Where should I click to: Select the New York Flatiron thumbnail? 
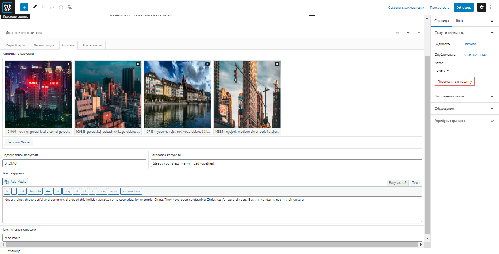tap(247, 94)
